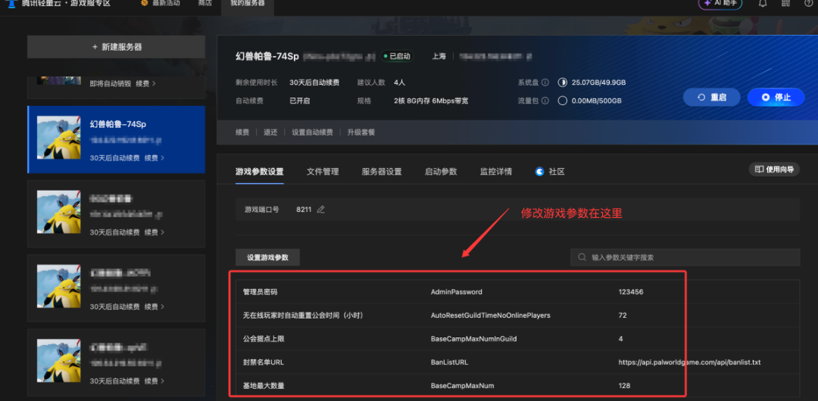Image resolution: width=818 pixels, height=401 pixels.
Task: Open the 社区 community tab
Action: pos(551,172)
